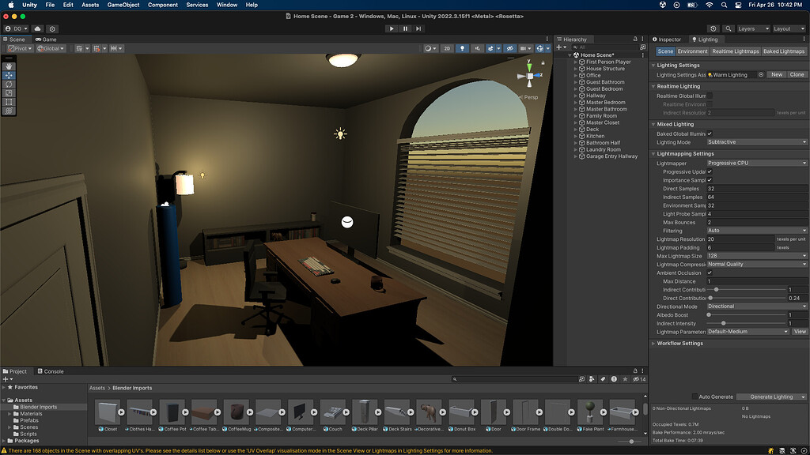Toggle scene lighting in the Scene view toolbar
Viewport: 810px width, 455px height.
pyautogui.click(x=463, y=48)
